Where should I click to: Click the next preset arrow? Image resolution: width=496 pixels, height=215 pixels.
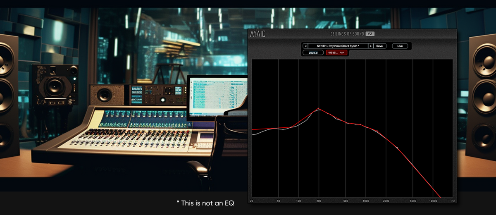pyautogui.click(x=371, y=46)
